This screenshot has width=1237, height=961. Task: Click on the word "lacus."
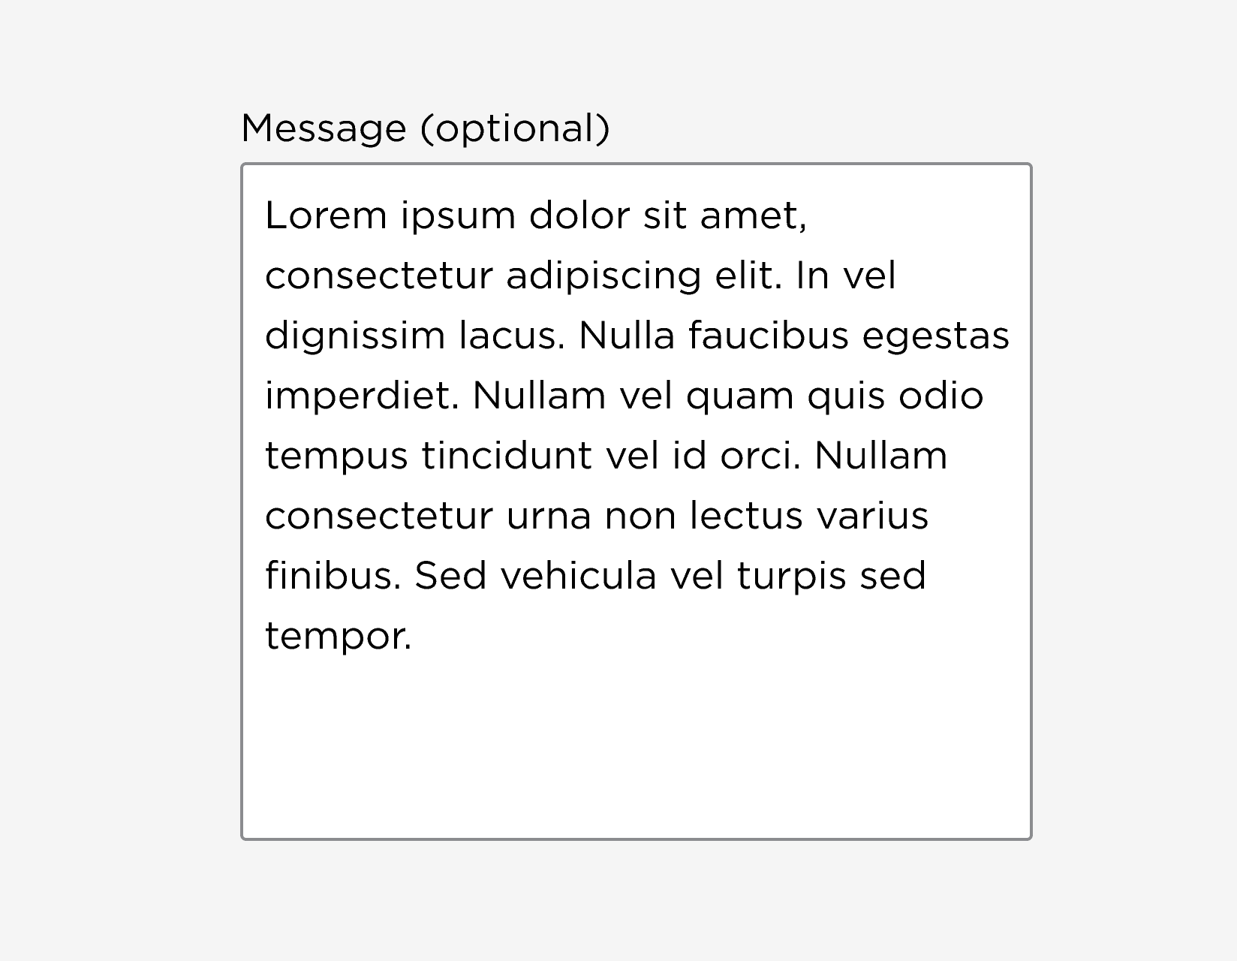(512, 336)
